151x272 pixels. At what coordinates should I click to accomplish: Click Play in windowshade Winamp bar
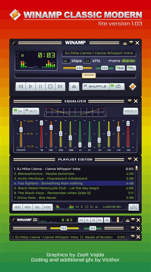click(88, 220)
